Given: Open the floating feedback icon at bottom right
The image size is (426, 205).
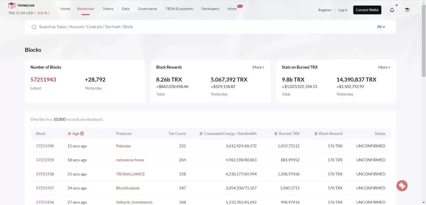Looking at the screenshot, I should [x=402, y=185].
